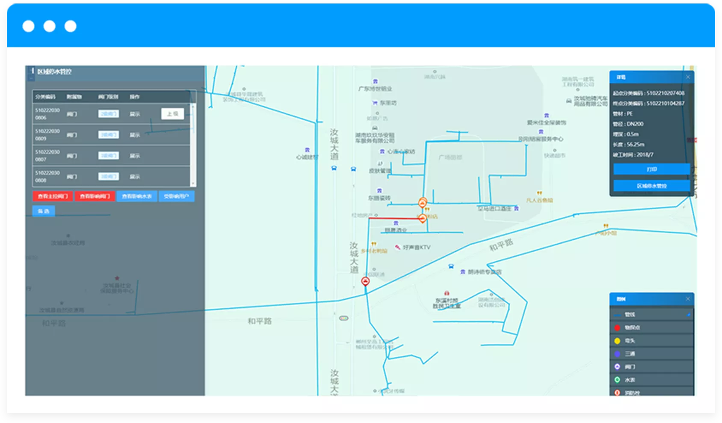722x423 pixels.
Task: Click valve level tag in row 5102220300806
Action: point(109,114)
